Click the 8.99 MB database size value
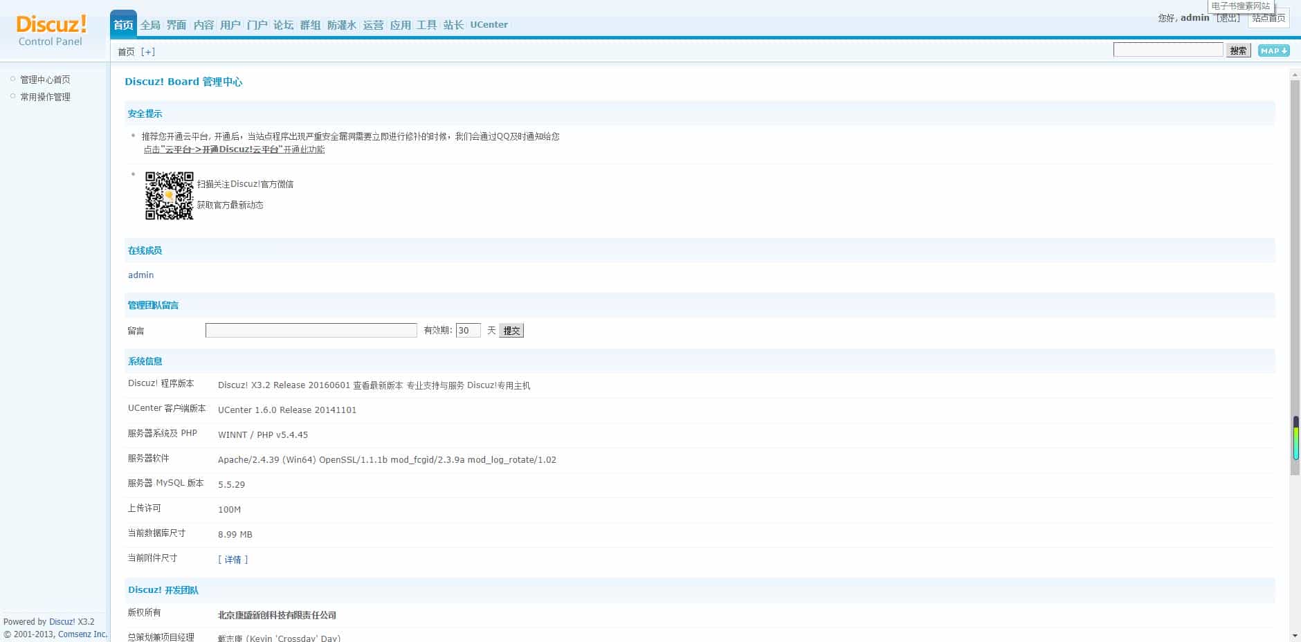The height and width of the screenshot is (642, 1301). tap(235, 535)
